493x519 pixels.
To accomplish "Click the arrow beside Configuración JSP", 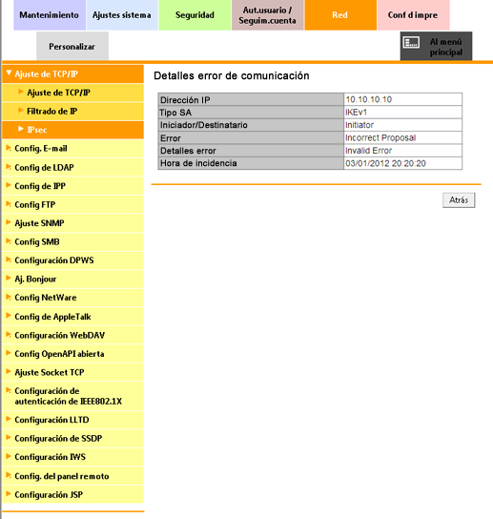I will coord(9,493).
